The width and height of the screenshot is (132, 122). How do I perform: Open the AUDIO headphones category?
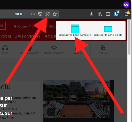pos(5,50)
